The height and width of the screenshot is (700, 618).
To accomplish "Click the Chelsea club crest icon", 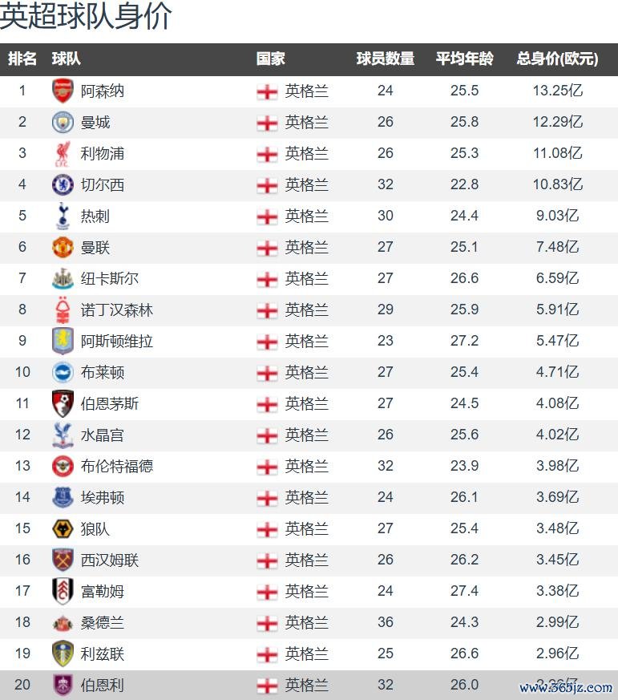I will coord(63,185).
